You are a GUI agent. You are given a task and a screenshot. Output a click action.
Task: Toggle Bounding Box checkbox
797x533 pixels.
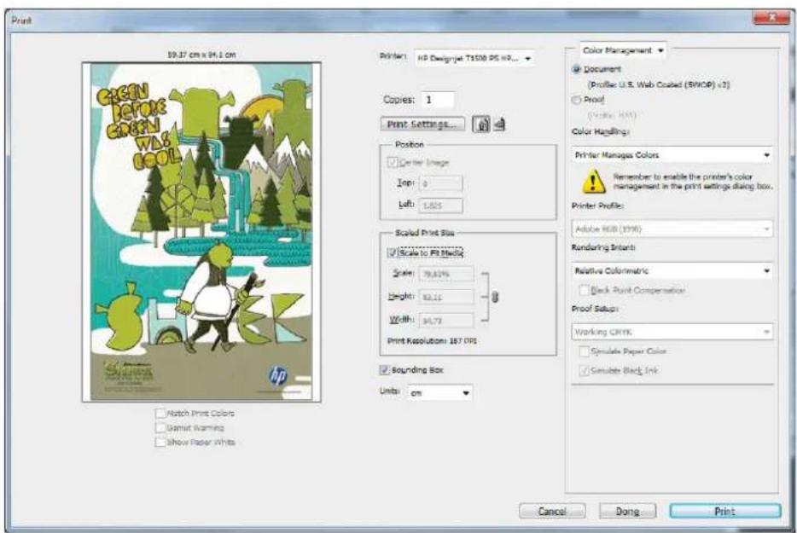(x=385, y=370)
